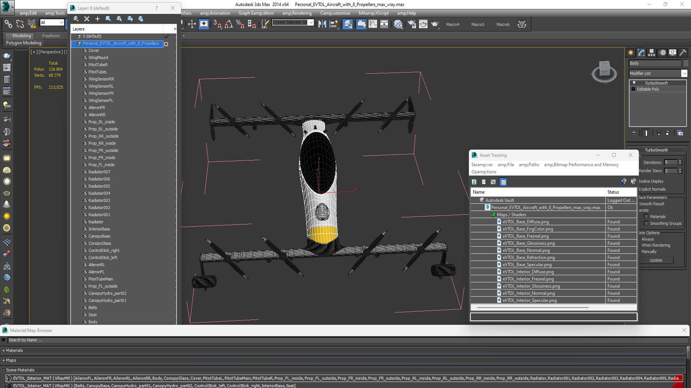Open the Curve Editor icon
Screen dimensions: 691x388
(373, 24)
